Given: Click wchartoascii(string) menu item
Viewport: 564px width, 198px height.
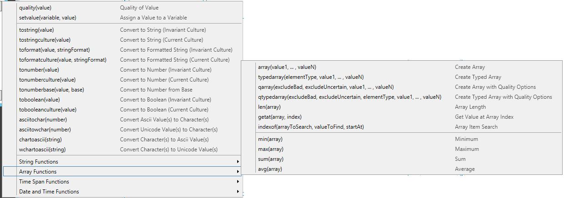Looking at the screenshot, I should point(43,150).
